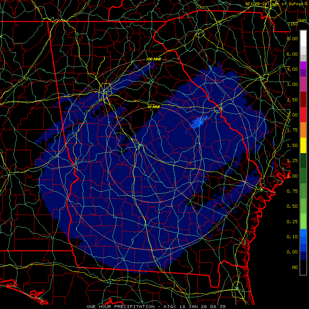Select the darkest green swatch at 1.25
Screen dimensions: 309x309
click(303, 161)
